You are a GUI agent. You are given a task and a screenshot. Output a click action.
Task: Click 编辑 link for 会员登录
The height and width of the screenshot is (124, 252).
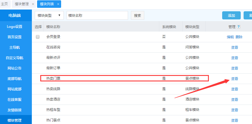(230, 37)
